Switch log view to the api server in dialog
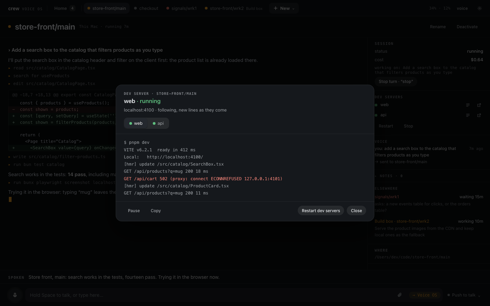The image size is (490, 306). 158,123
